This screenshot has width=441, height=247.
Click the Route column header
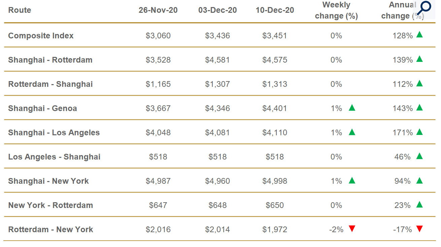pos(20,10)
